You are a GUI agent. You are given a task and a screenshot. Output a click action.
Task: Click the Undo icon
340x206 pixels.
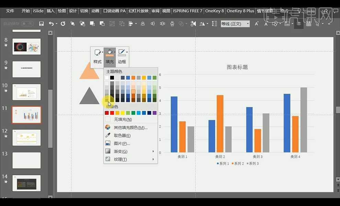point(52,24)
